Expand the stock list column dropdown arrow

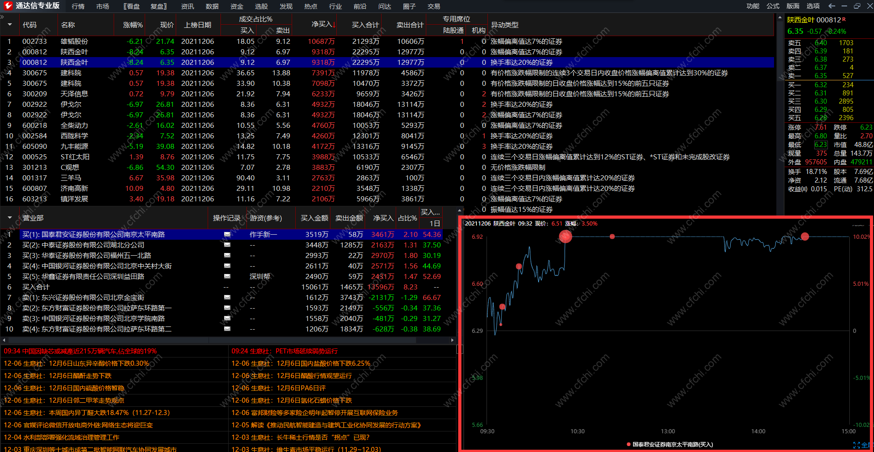point(10,25)
